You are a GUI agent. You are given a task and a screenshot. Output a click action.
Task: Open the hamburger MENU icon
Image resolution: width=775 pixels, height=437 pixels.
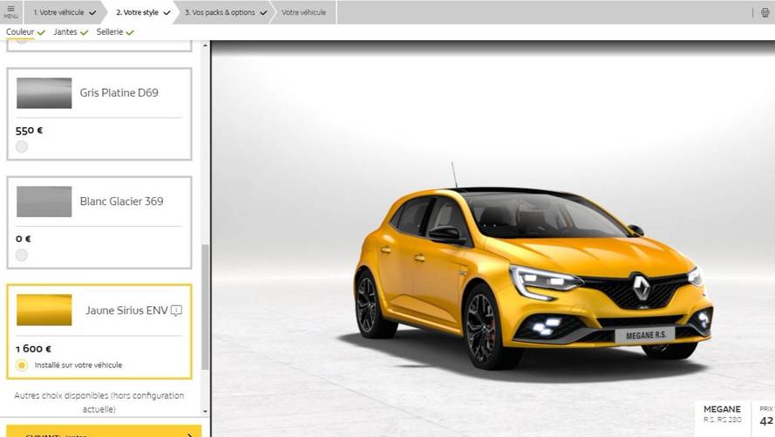click(10, 11)
